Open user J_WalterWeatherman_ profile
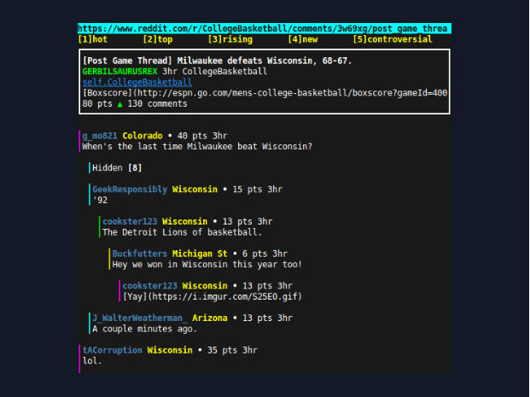530x397 pixels. 140,318
